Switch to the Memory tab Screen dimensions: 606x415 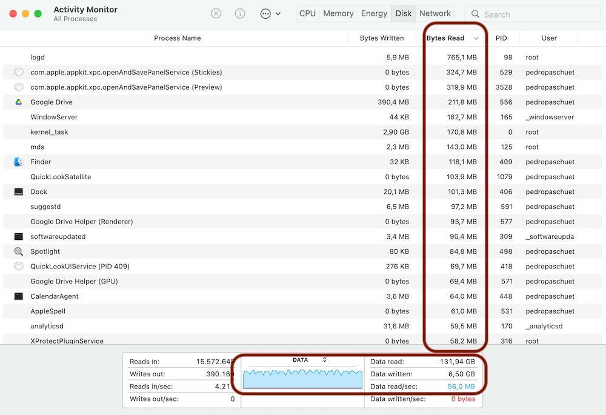339,13
